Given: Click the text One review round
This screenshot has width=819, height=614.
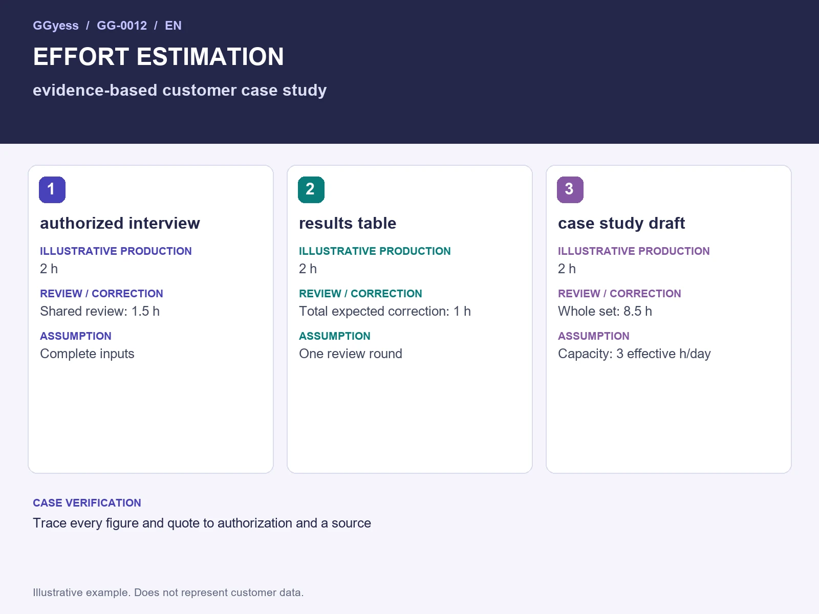Looking at the screenshot, I should coord(351,354).
